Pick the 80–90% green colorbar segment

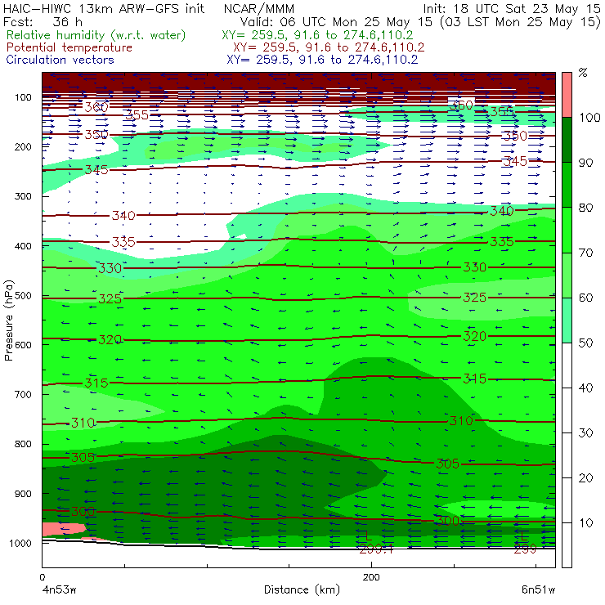click(567, 185)
